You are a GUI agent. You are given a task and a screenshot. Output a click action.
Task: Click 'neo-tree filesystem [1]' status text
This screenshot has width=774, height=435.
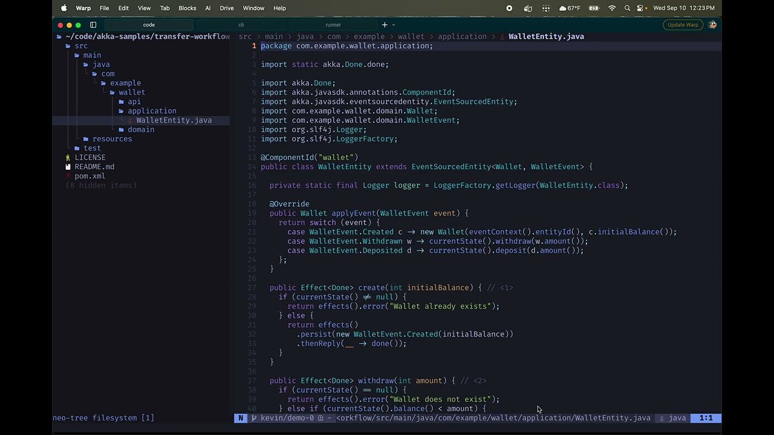coord(103,418)
